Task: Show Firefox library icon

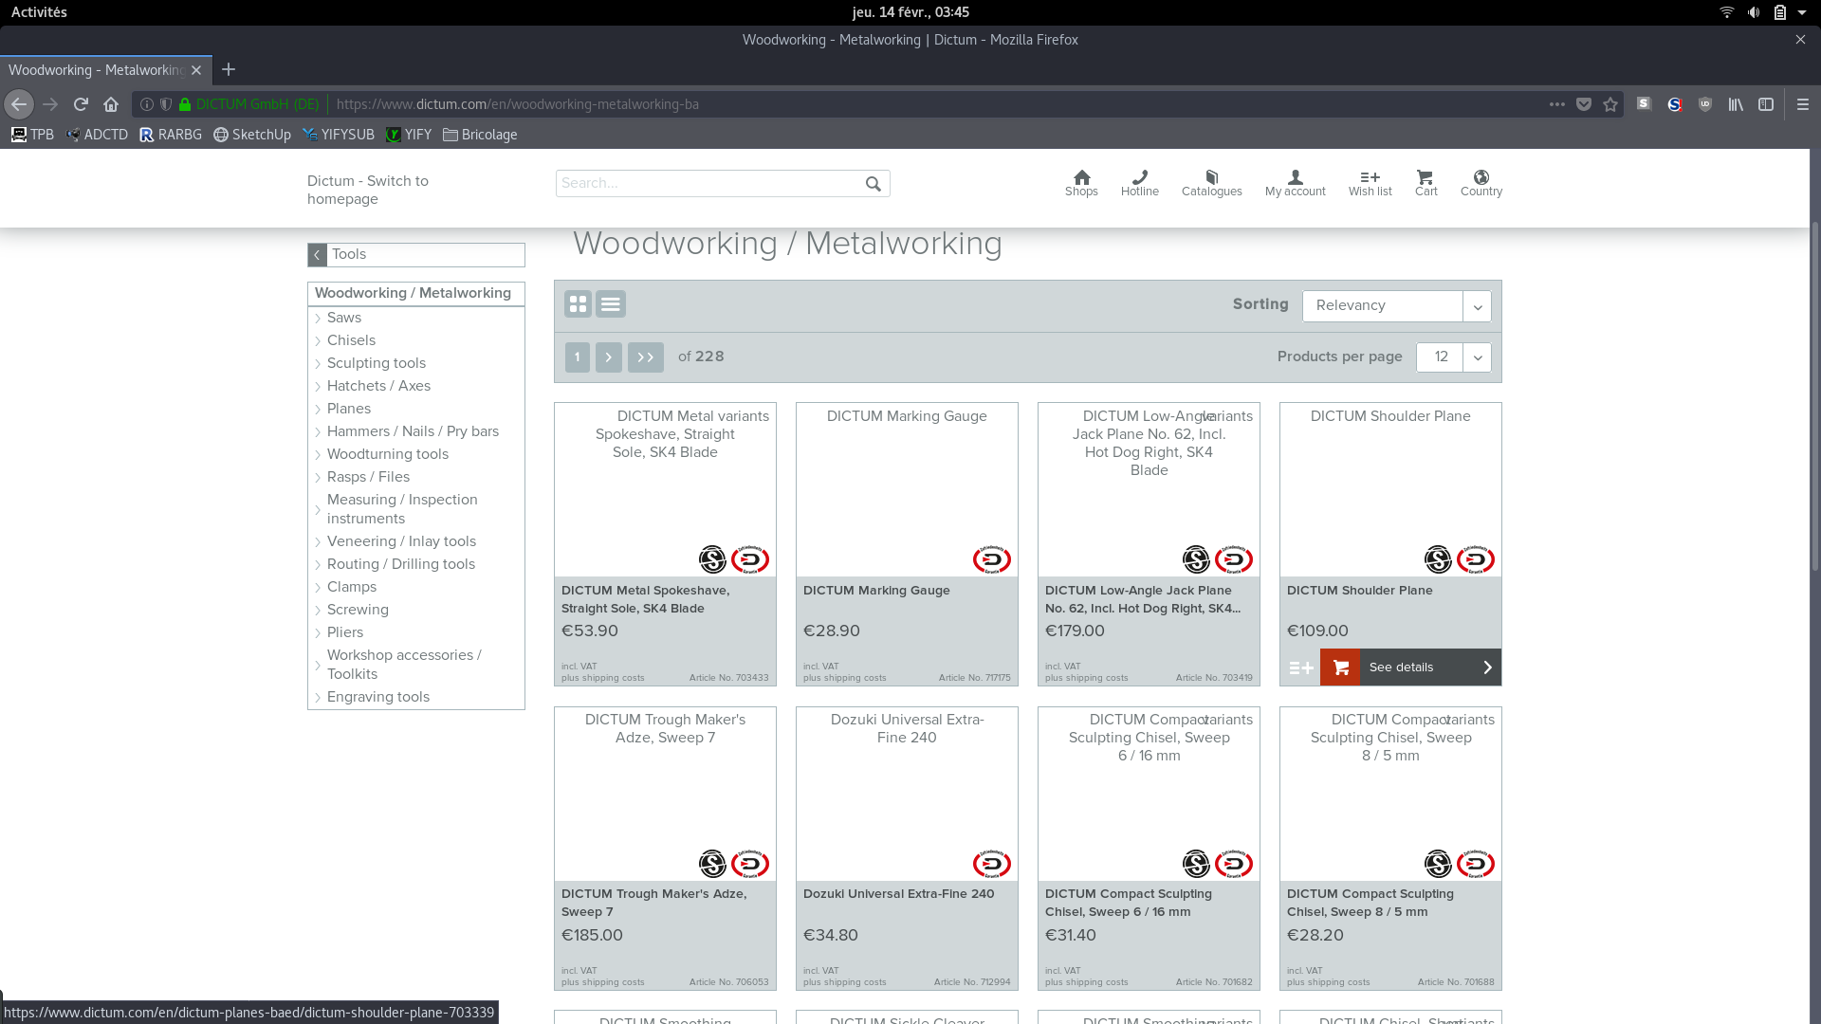Action: 1736,104
